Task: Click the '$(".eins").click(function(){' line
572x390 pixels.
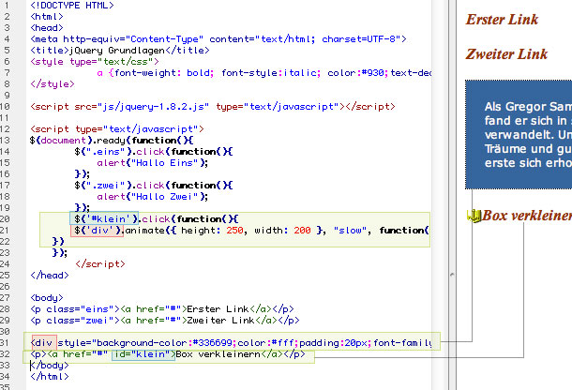Action: click(x=153, y=152)
